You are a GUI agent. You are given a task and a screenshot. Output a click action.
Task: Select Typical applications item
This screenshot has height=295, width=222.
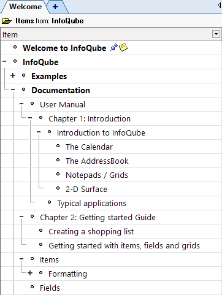pos(91,203)
